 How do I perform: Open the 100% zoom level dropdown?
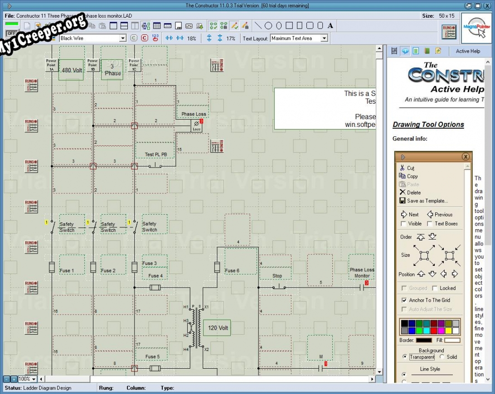click(34, 379)
